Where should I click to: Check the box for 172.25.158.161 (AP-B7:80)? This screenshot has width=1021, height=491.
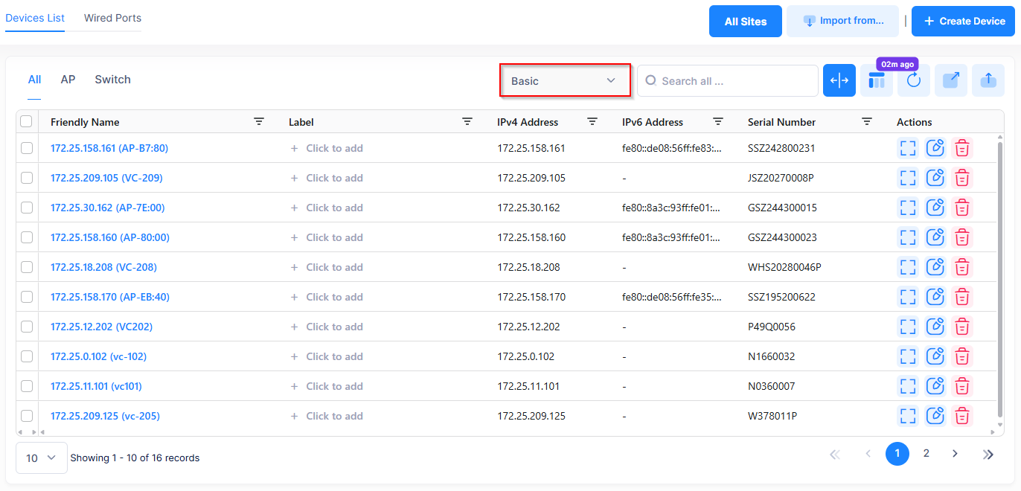pos(27,148)
